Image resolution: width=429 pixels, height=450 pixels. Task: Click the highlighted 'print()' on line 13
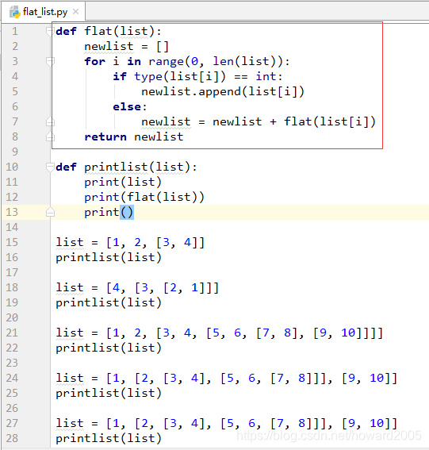click(x=109, y=213)
